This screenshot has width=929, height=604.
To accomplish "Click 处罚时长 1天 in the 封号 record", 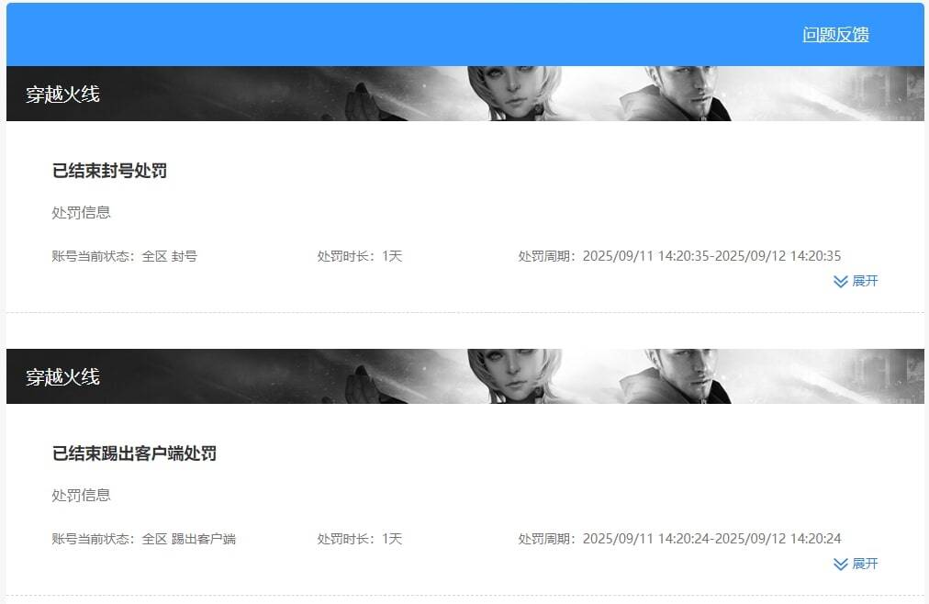I will pos(360,256).
